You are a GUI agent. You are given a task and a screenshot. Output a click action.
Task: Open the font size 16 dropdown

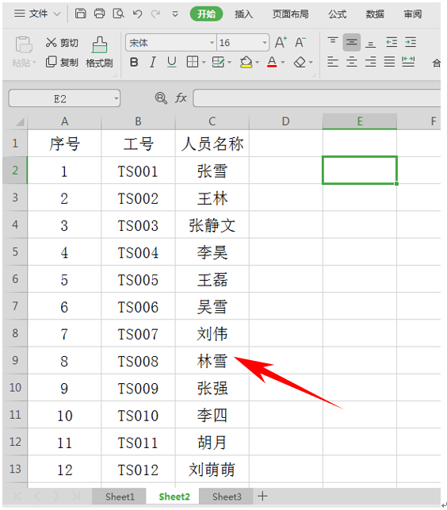pyautogui.click(x=265, y=43)
